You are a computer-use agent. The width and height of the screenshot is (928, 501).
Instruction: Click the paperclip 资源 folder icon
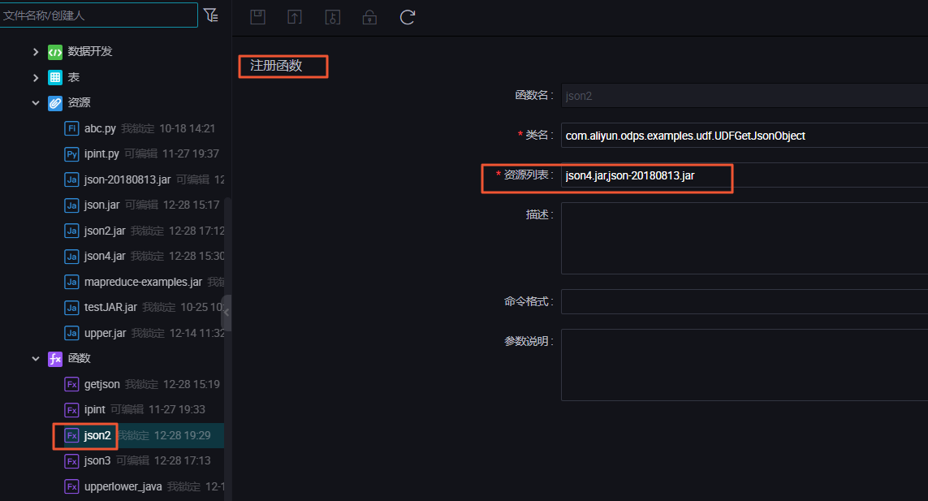coord(55,103)
